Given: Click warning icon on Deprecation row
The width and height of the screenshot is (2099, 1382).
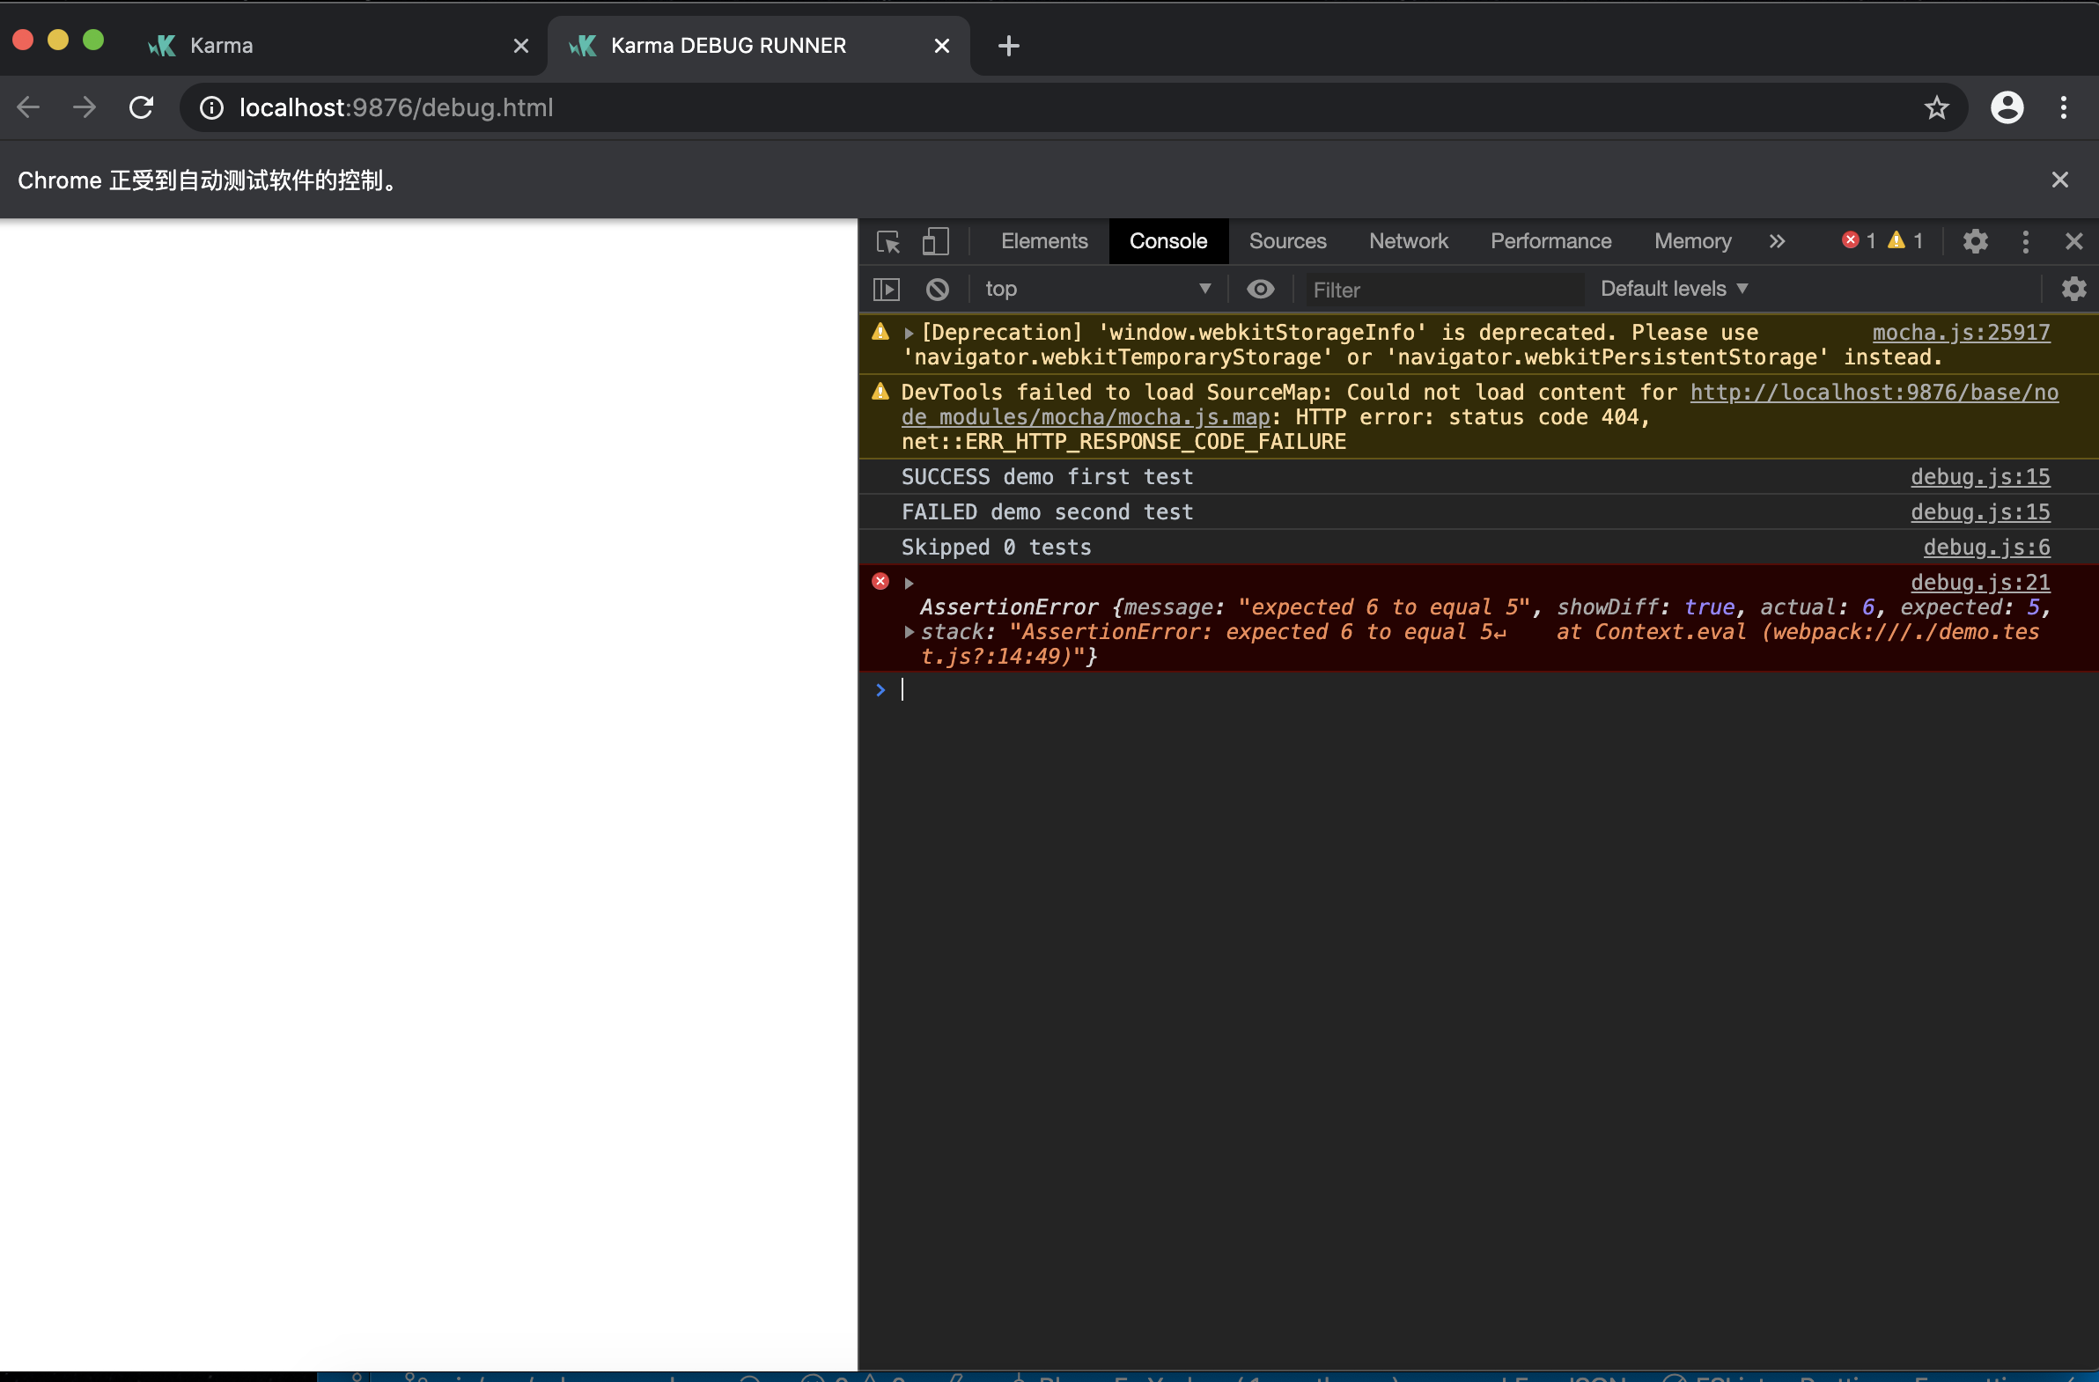Looking at the screenshot, I should (x=880, y=332).
